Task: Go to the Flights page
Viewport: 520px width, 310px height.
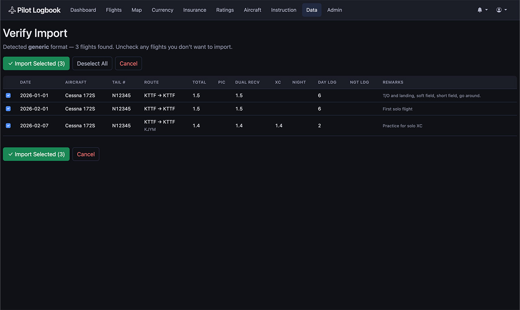Action: pyautogui.click(x=114, y=10)
